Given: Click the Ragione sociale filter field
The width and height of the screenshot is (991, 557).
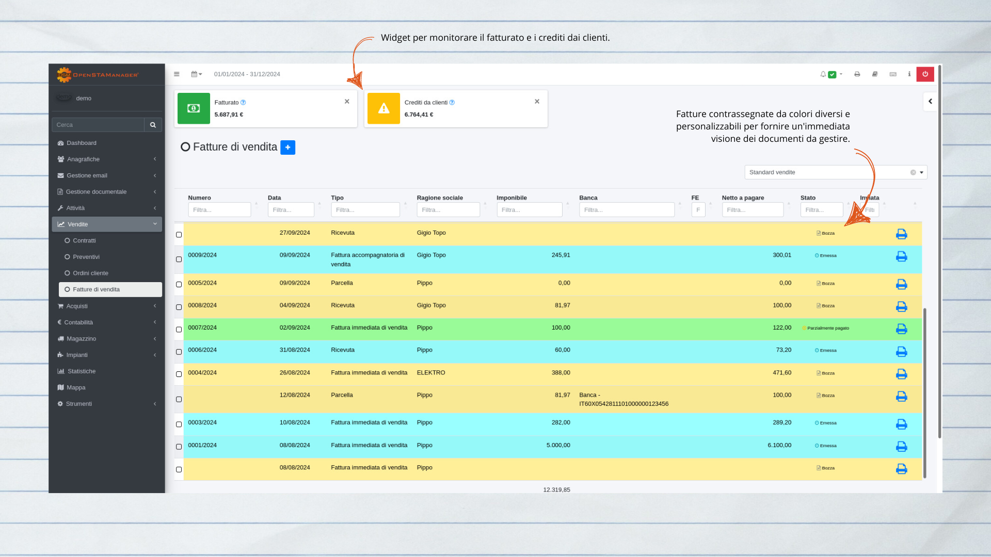Looking at the screenshot, I should [x=448, y=210].
